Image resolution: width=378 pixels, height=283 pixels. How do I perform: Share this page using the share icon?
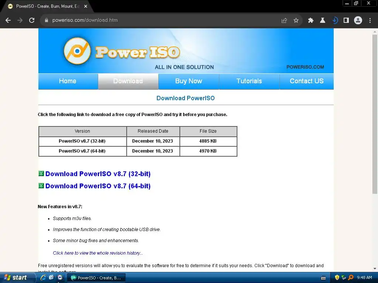[x=284, y=21]
